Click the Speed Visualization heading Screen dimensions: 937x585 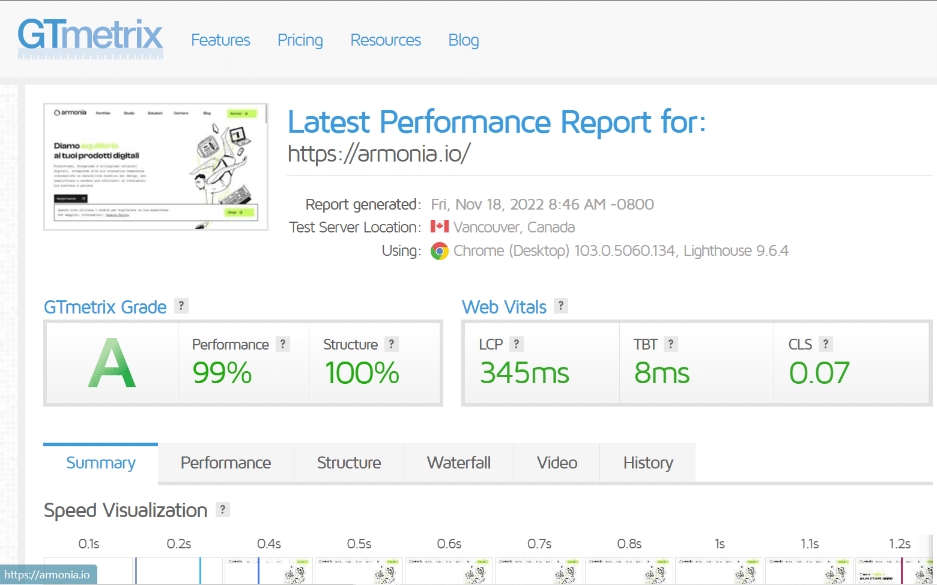click(126, 510)
